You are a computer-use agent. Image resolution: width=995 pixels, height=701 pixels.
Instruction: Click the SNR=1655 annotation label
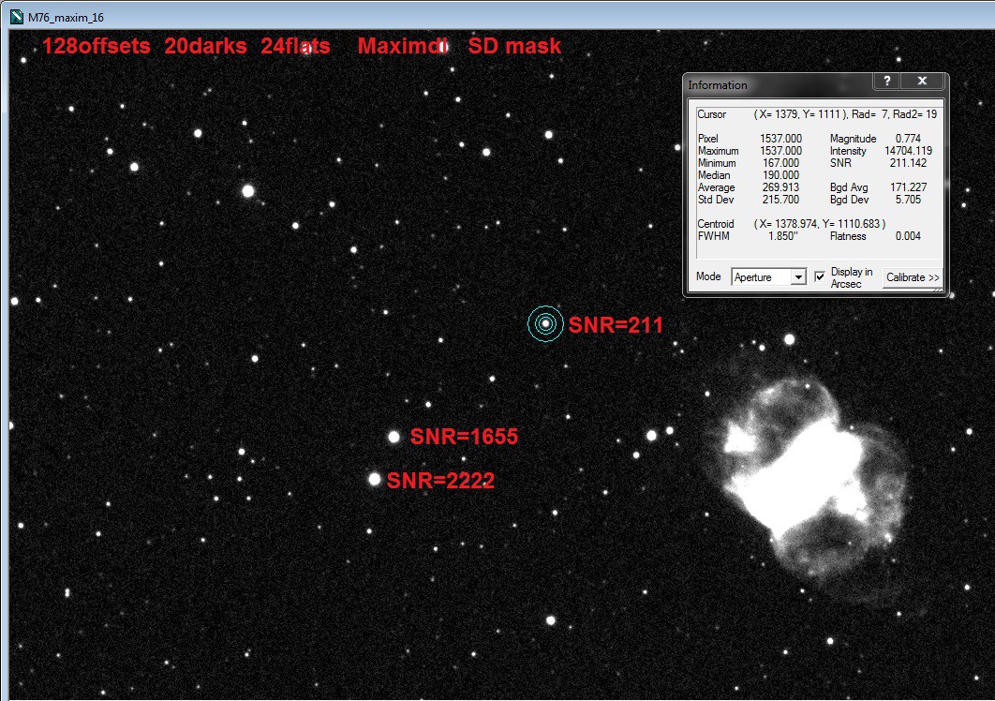click(466, 437)
